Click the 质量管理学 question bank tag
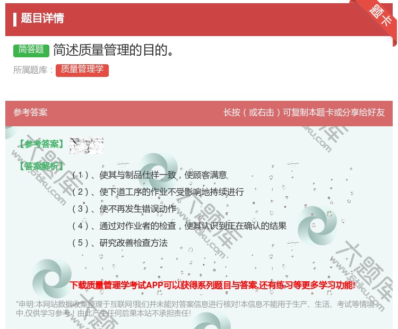Image resolution: width=398 pixels, height=329 pixels. click(x=82, y=70)
